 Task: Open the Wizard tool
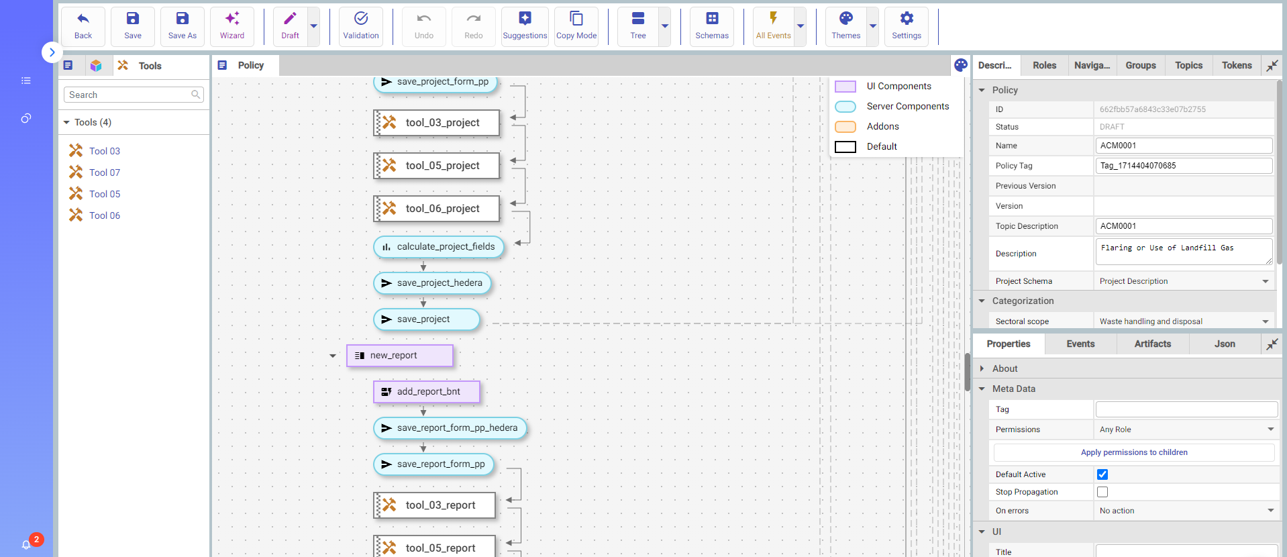(x=231, y=26)
